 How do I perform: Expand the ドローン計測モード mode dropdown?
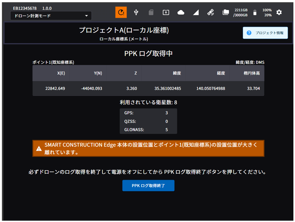(51, 16)
